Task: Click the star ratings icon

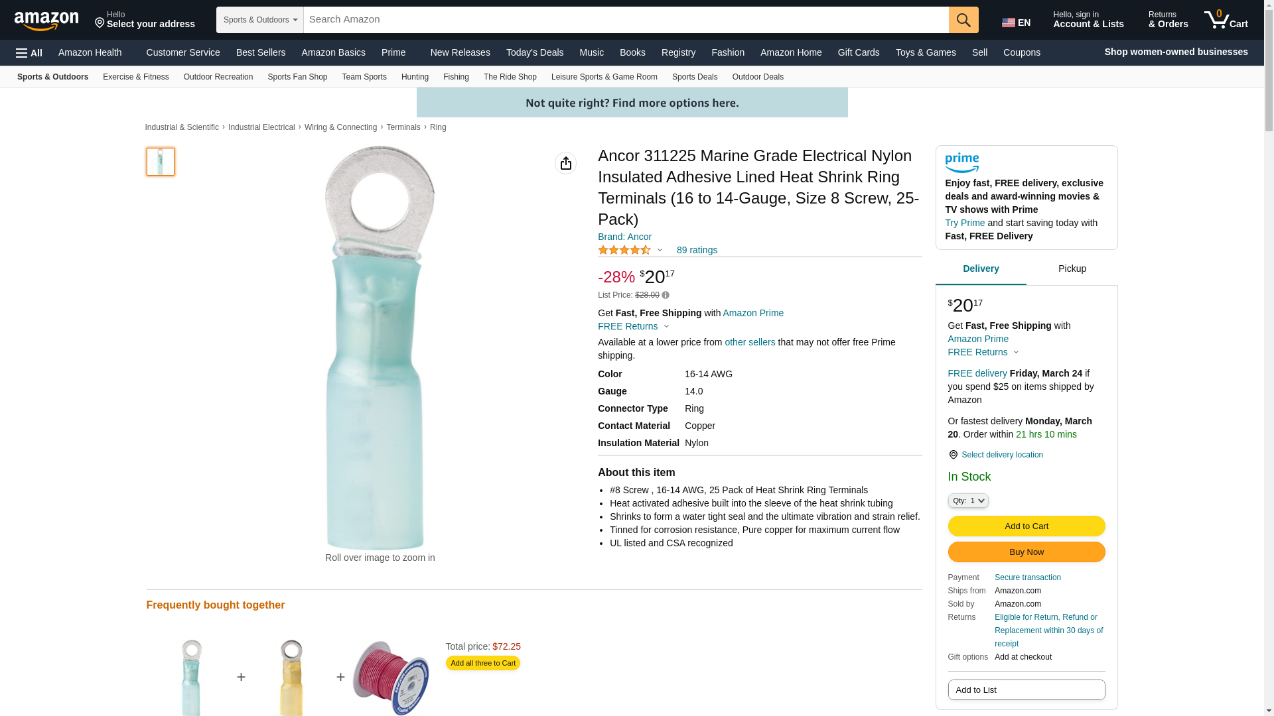Action: [624, 250]
